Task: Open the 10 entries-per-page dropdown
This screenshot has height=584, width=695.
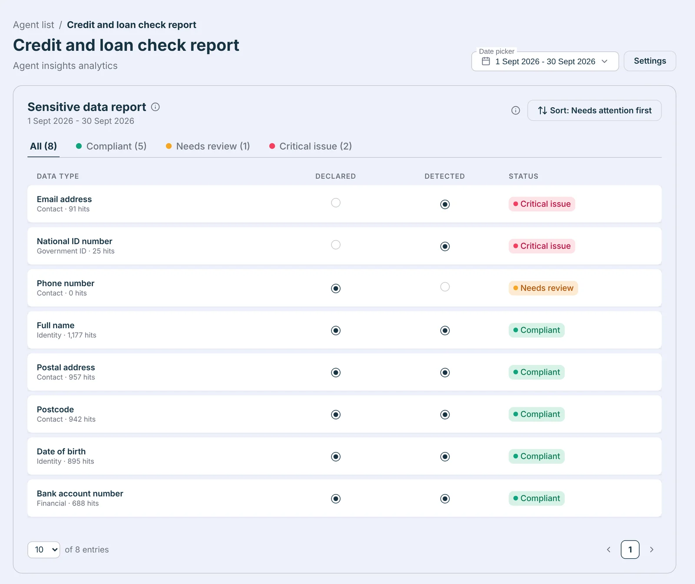Action: pos(44,550)
